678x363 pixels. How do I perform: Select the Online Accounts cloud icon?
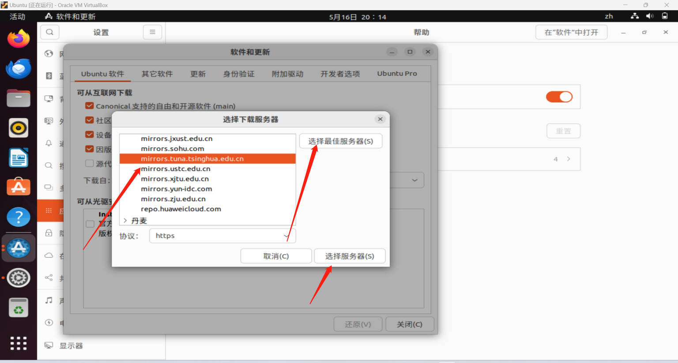point(49,255)
